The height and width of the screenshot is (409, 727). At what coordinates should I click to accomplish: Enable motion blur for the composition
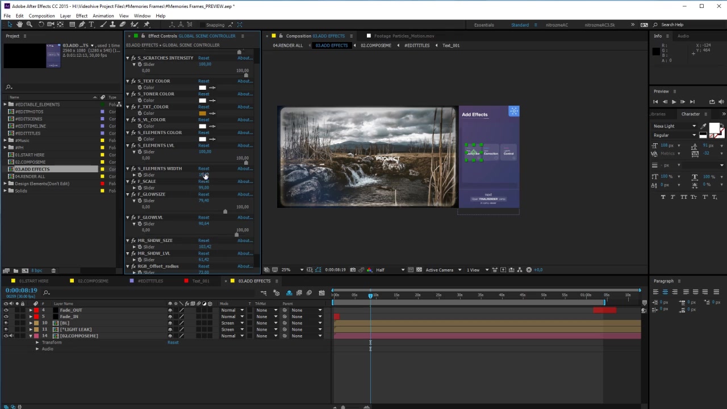click(x=309, y=293)
